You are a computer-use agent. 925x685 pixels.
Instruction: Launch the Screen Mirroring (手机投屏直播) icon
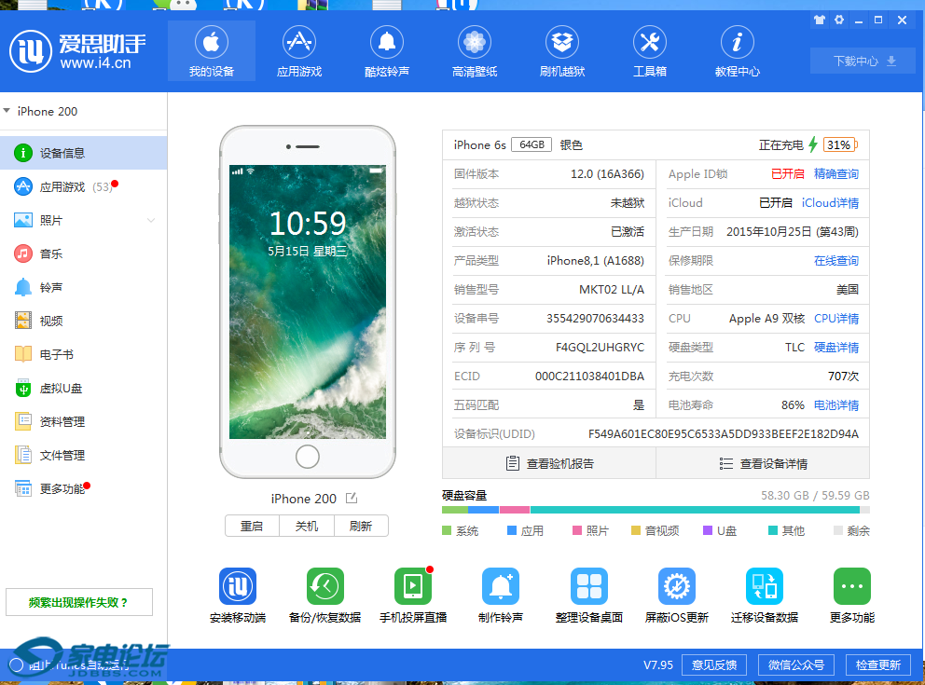[x=412, y=586]
